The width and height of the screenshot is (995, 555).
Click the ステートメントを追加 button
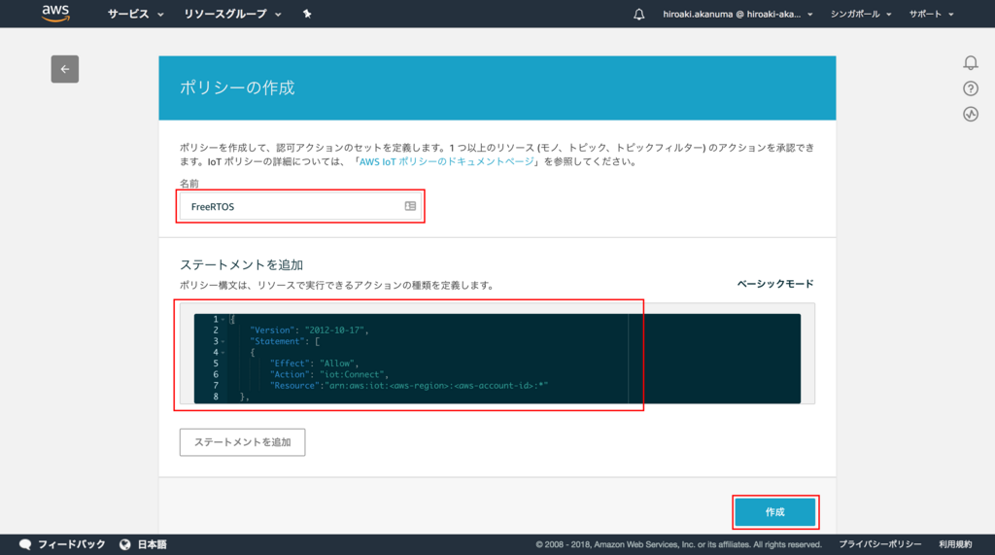click(242, 442)
